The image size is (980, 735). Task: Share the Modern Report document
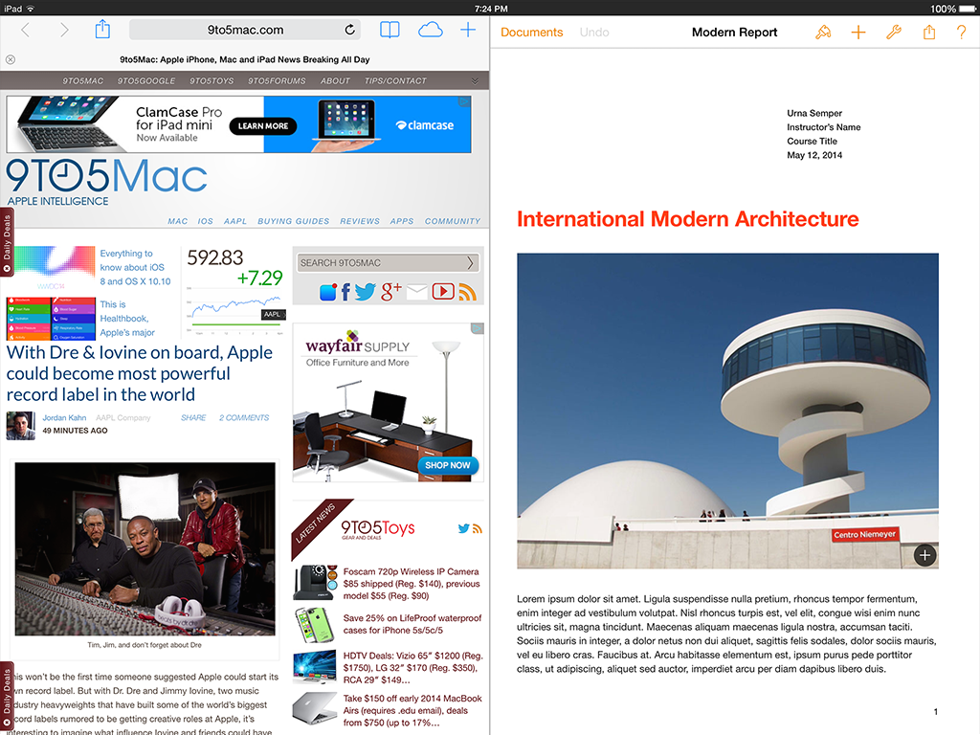pos(929,32)
